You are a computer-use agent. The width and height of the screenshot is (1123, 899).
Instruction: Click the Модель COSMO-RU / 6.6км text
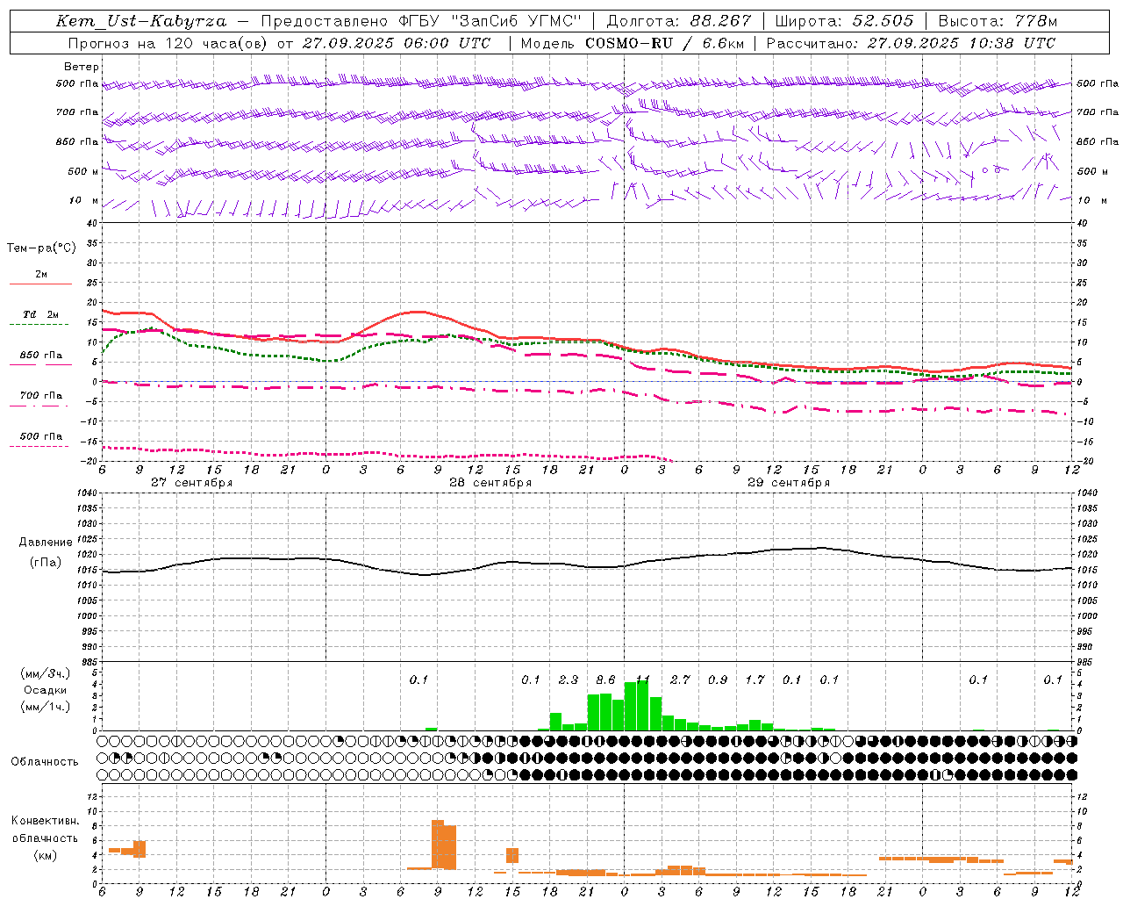pos(633,43)
